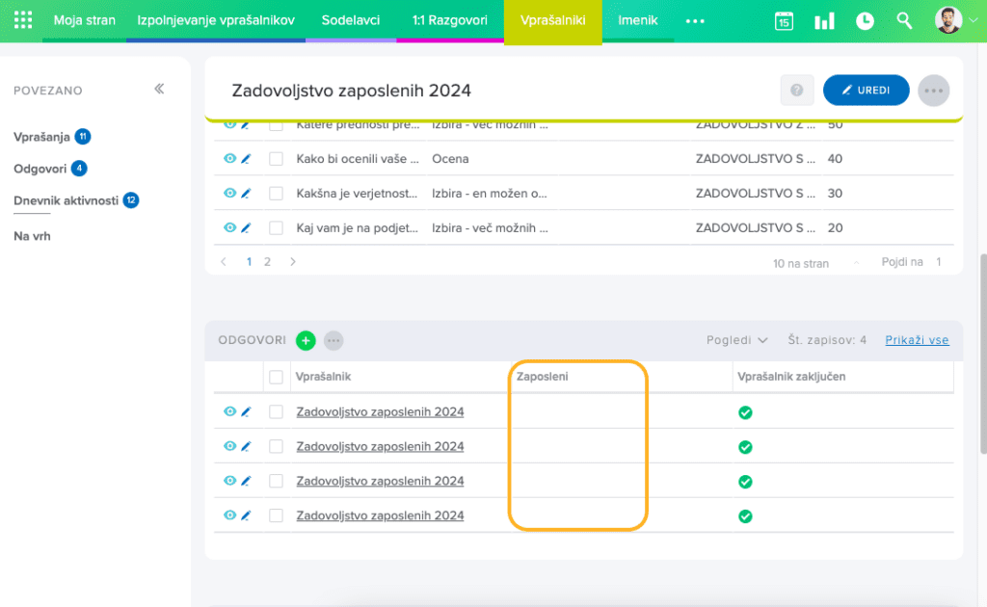The image size is (987, 607).
Task: Open the apps grid launcher icon
Action: point(23,20)
